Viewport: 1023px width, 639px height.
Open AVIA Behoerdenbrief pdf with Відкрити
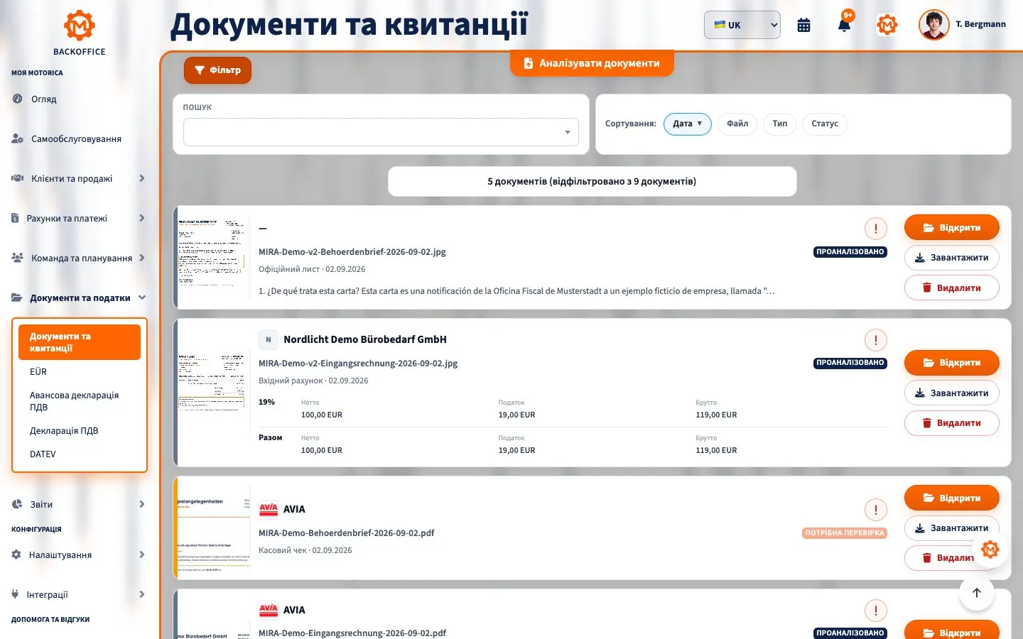pyautogui.click(x=952, y=498)
